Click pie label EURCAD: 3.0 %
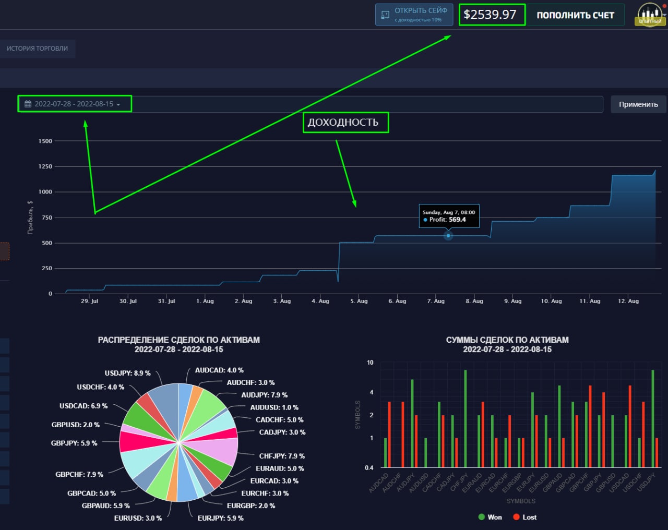This screenshot has height=530, width=668. (x=275, y=481)
